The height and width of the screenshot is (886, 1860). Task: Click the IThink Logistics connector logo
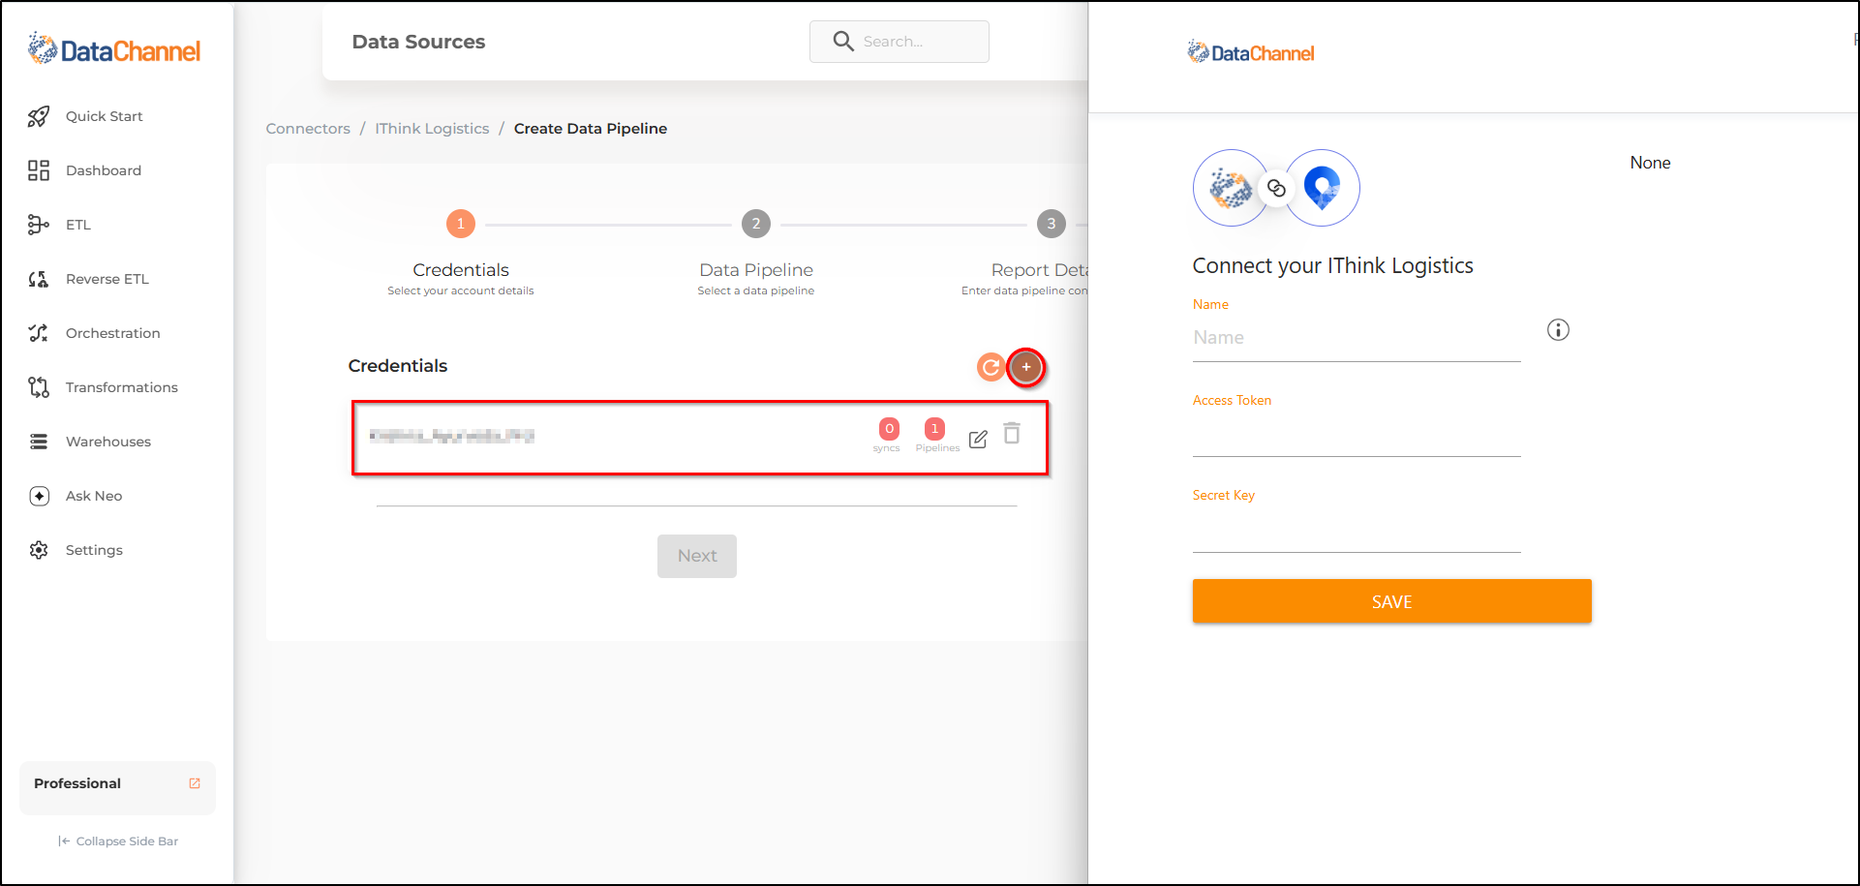(x=1323, y=188)
